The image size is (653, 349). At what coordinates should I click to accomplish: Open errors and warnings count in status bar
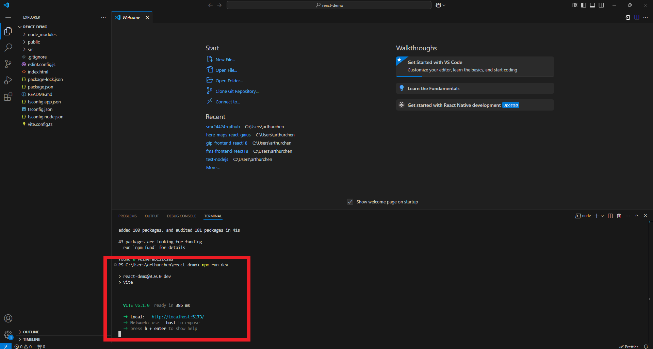click(x=23, y=347)
